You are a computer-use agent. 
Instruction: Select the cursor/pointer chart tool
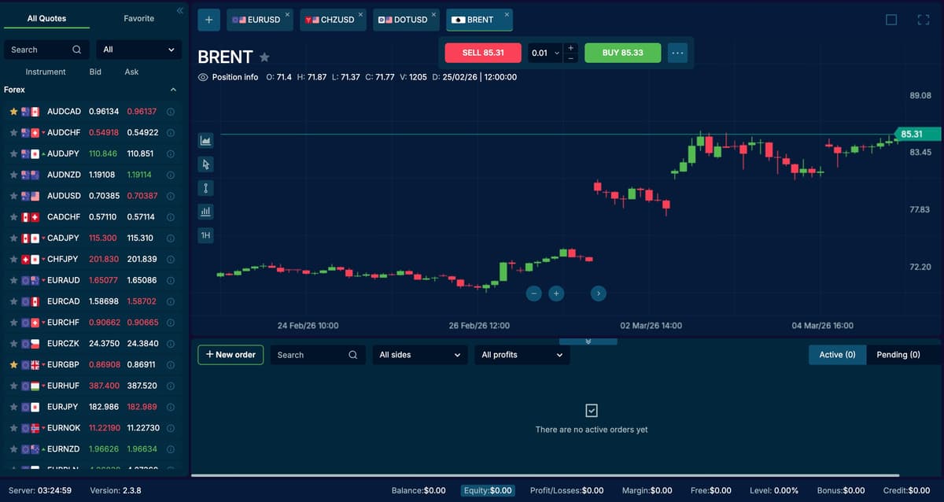(x=205, y=164)
